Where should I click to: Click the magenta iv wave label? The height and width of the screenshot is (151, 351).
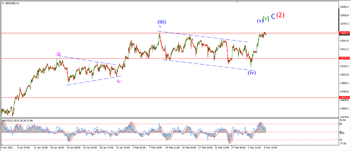click(119, 81)
